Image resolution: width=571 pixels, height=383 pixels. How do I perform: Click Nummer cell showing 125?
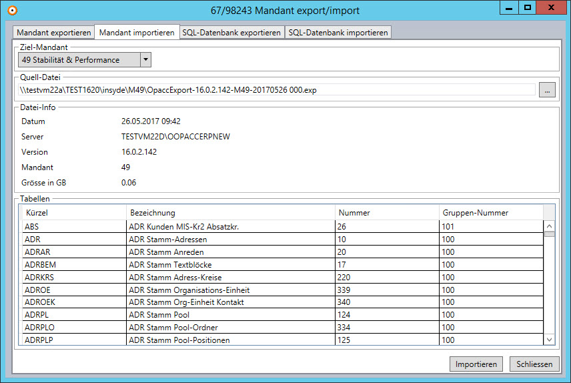coord(387,340)
